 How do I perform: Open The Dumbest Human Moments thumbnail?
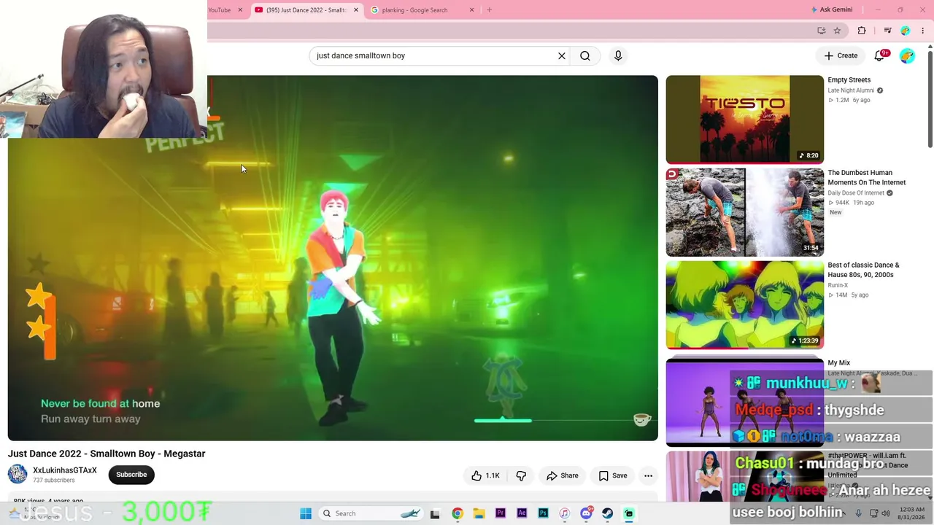click(x=744, y=212)
